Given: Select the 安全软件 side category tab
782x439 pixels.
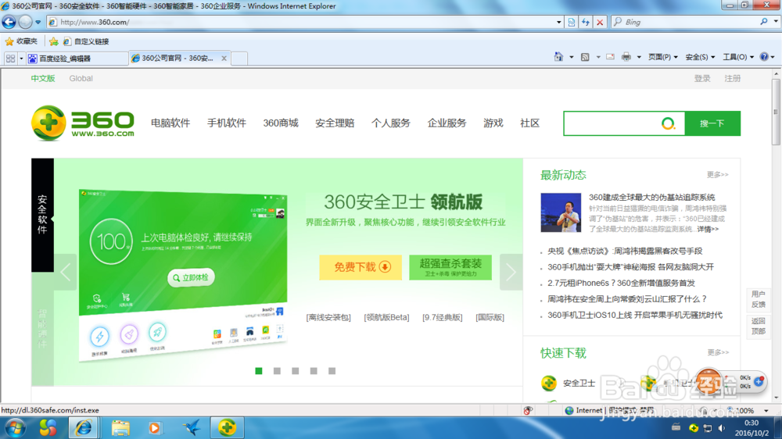Looking at the screenshot, I should pyautogui.click(x=42, y=215).
